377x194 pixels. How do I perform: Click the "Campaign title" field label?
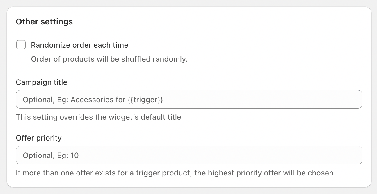point(41,82)
